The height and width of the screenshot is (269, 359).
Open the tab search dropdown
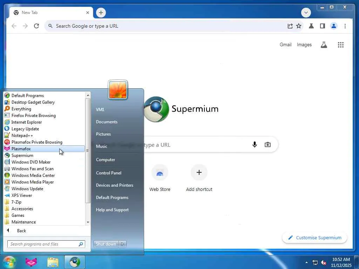click(x=306, y=13)
